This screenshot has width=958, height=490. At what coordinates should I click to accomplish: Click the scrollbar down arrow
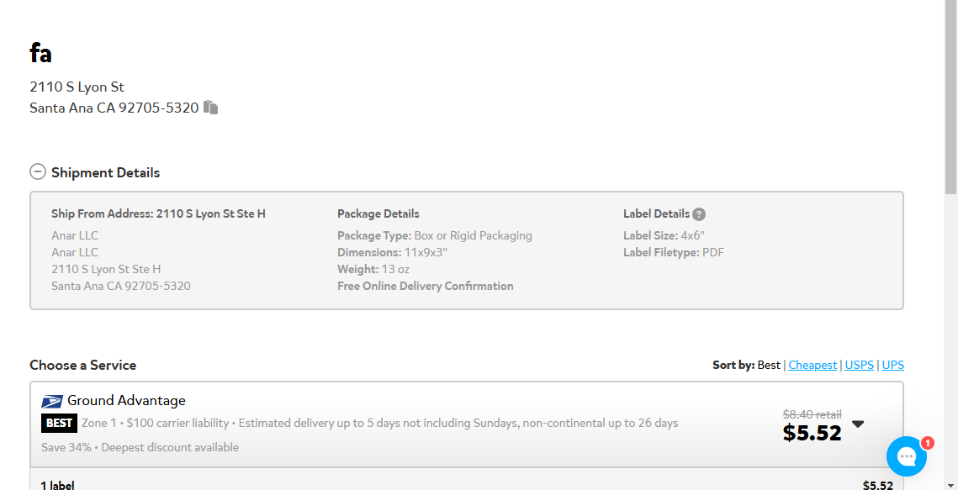950,484
